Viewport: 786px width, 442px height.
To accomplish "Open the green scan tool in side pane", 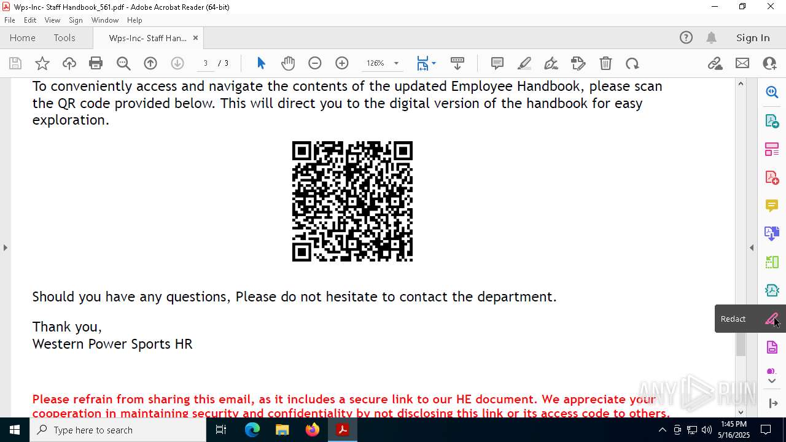I will [772, 262].
